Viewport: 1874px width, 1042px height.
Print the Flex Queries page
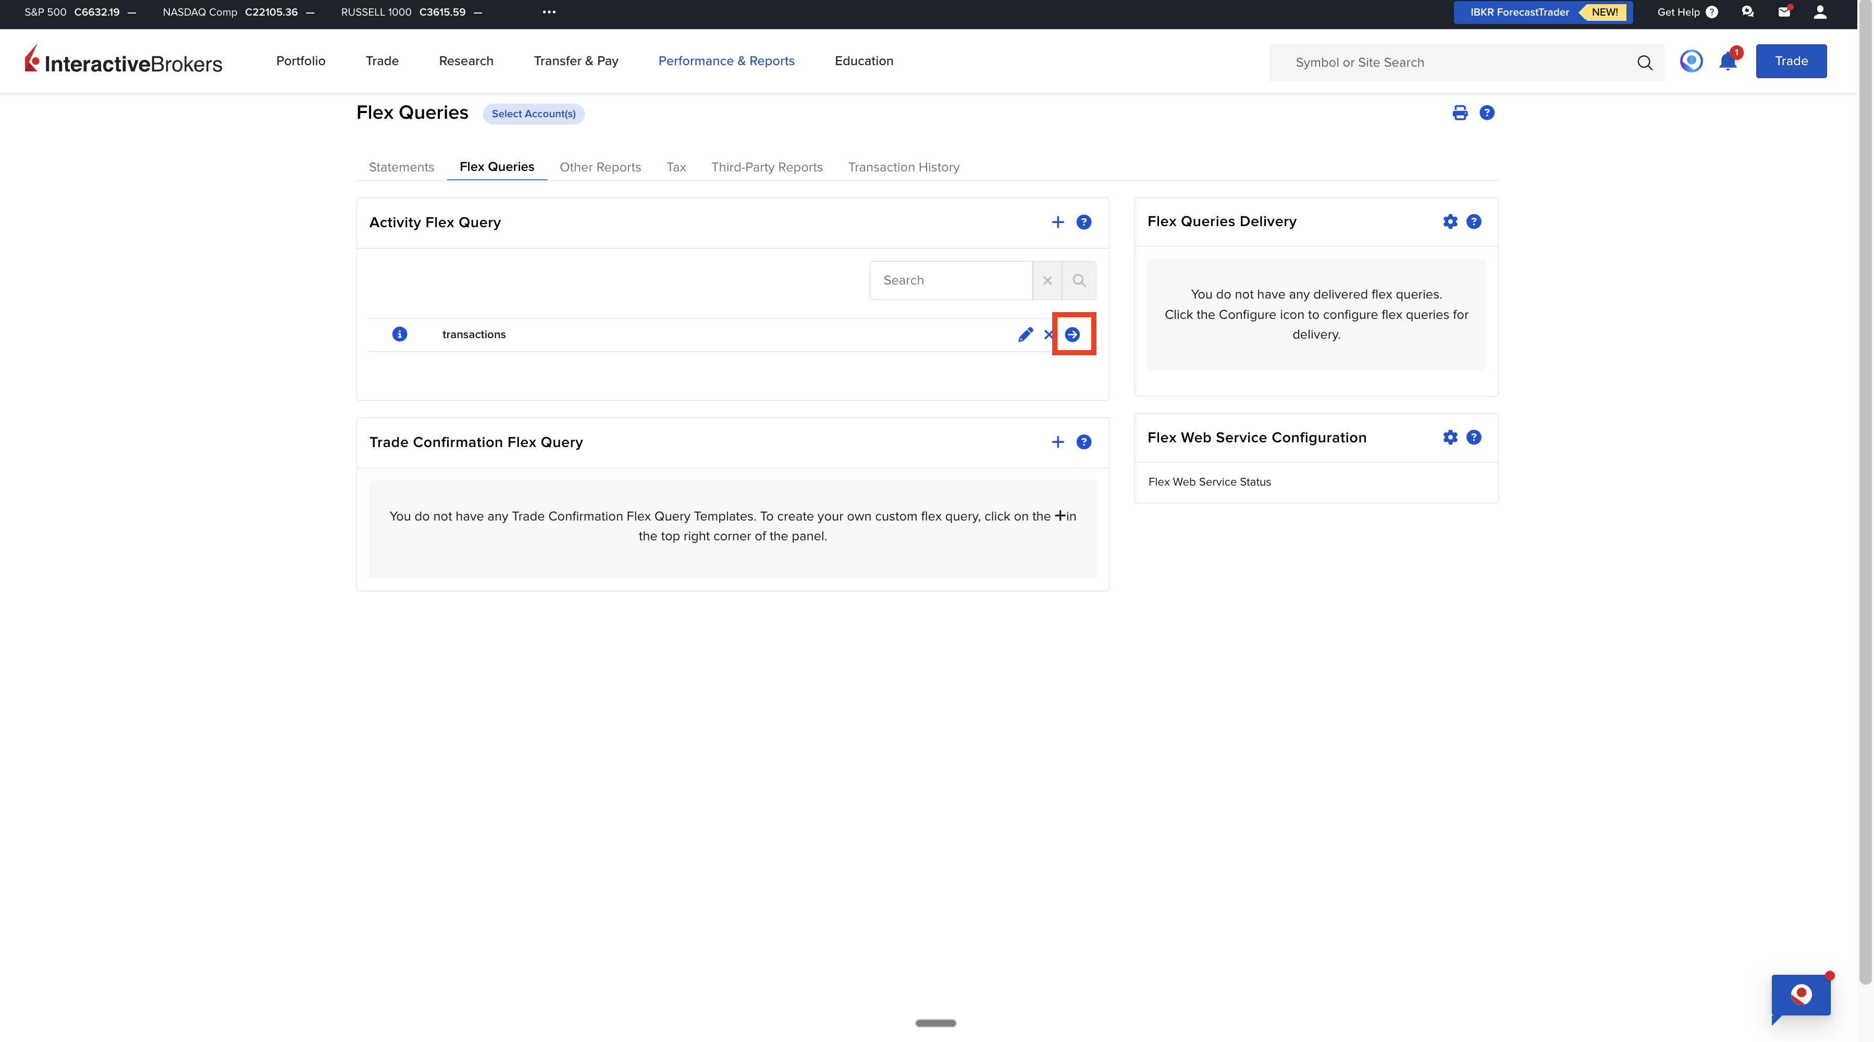tap(1459, 113)
